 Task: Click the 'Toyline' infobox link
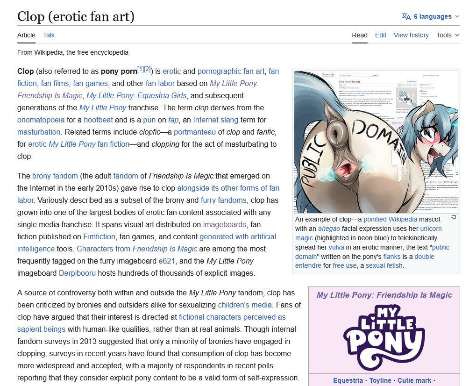pos(380,380)
